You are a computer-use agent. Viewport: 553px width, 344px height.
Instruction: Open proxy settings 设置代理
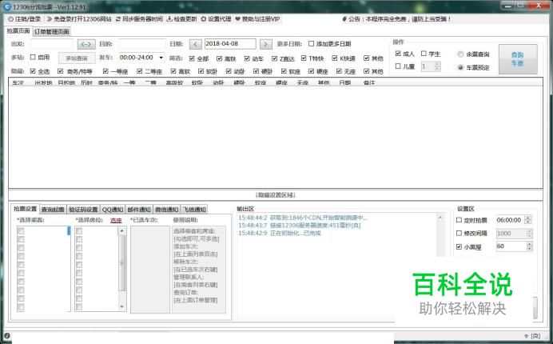(216, 19)
